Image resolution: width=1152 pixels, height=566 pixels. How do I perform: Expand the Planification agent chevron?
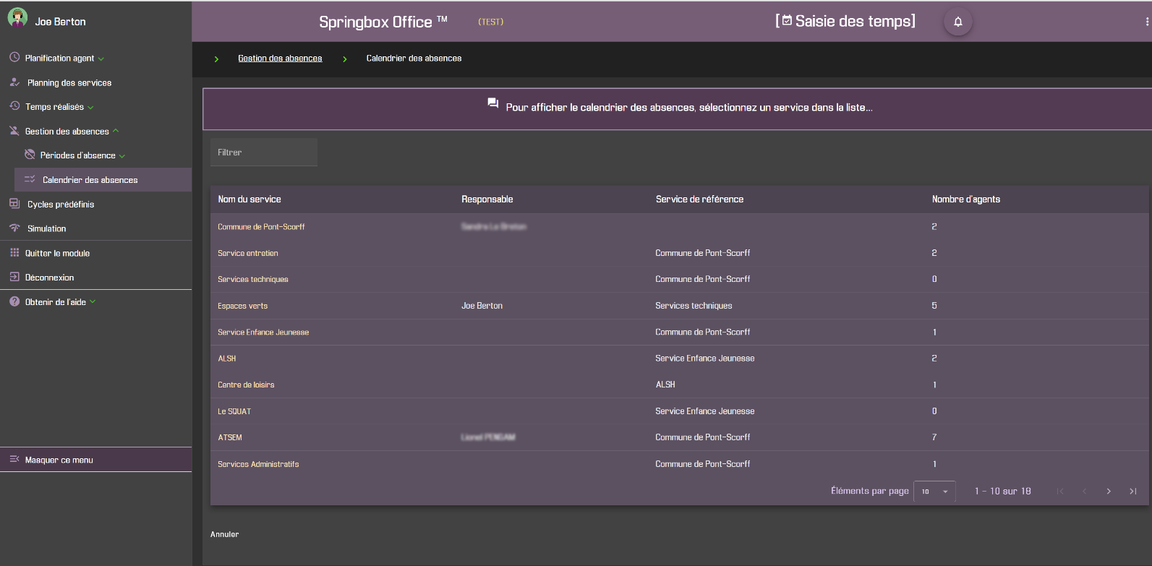pyautogui.click(x=101, y=59)
